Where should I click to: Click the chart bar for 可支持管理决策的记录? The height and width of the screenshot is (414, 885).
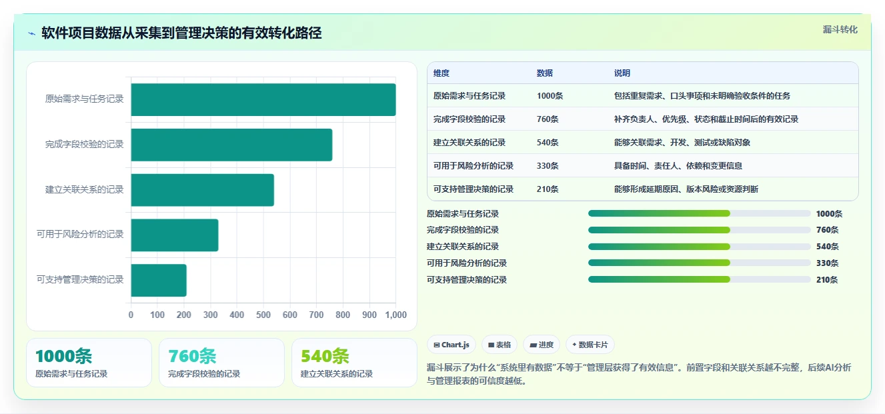point(159,280)
